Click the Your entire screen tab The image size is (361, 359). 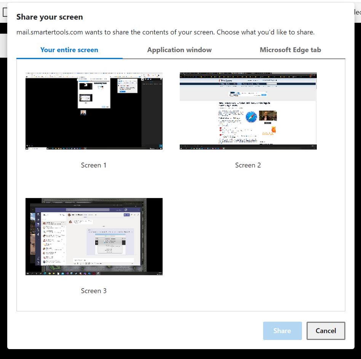tap(69, 50)
